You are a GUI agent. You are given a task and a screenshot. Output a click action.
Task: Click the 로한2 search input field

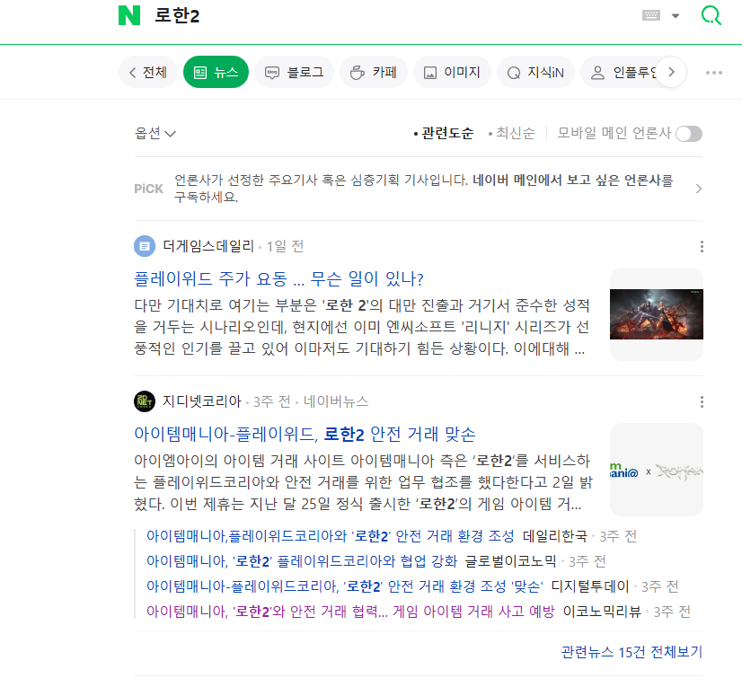[x=359, y=16]
